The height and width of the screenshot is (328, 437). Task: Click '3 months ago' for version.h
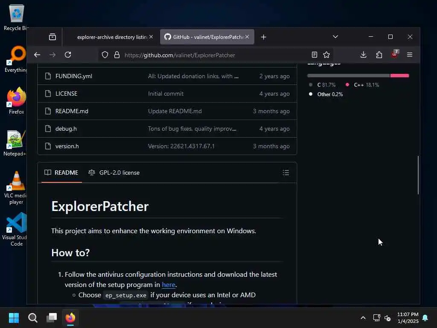click(x=271, y=146)
